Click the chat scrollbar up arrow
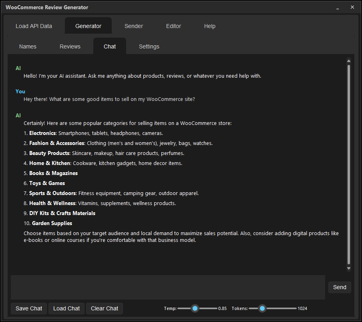This screenshot has height=322, width=362. (x=349, y=61)
